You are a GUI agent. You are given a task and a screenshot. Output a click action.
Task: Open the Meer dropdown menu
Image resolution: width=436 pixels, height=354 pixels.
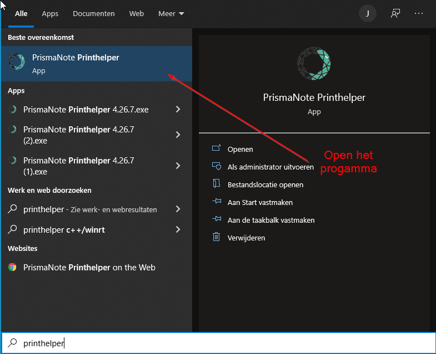[x=171, y=14]
